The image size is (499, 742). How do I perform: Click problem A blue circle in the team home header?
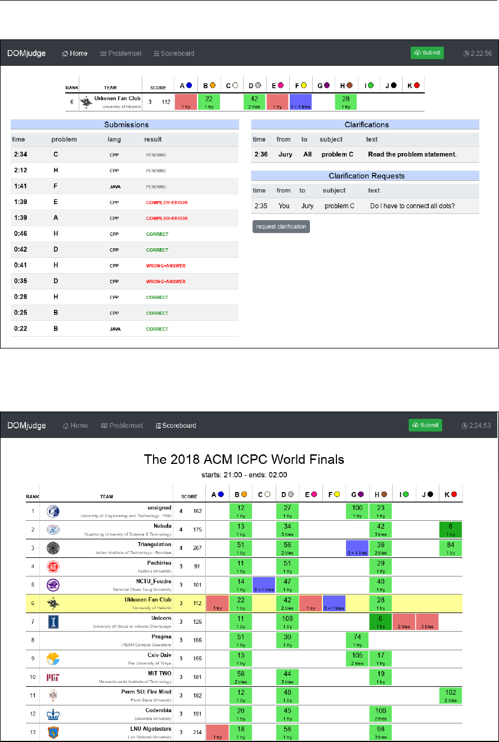point(189,86)
